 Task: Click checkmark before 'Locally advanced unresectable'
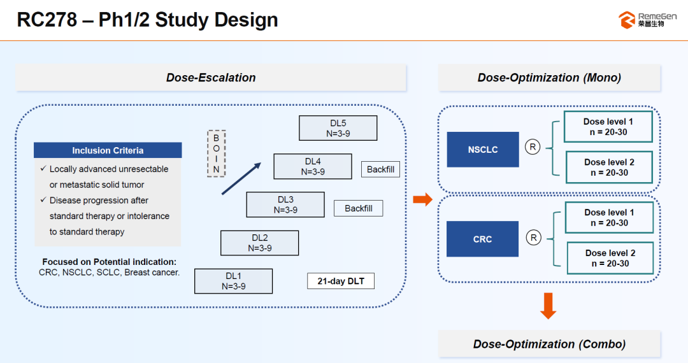tap(43, 169)
